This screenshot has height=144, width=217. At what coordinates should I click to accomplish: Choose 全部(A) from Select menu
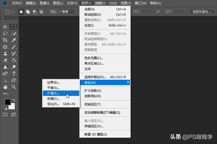click(105, 9)
